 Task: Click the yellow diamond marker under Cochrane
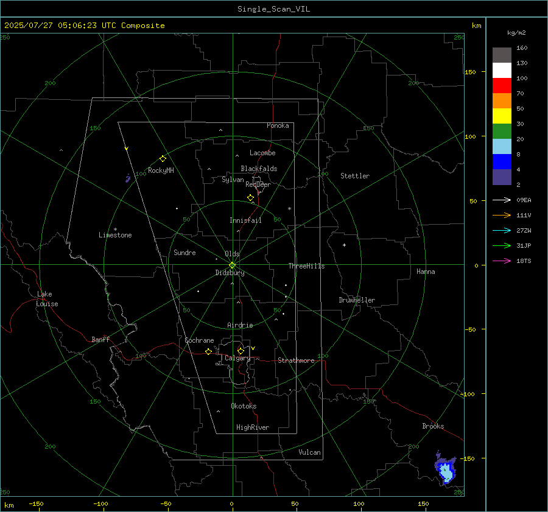[208, 352]
